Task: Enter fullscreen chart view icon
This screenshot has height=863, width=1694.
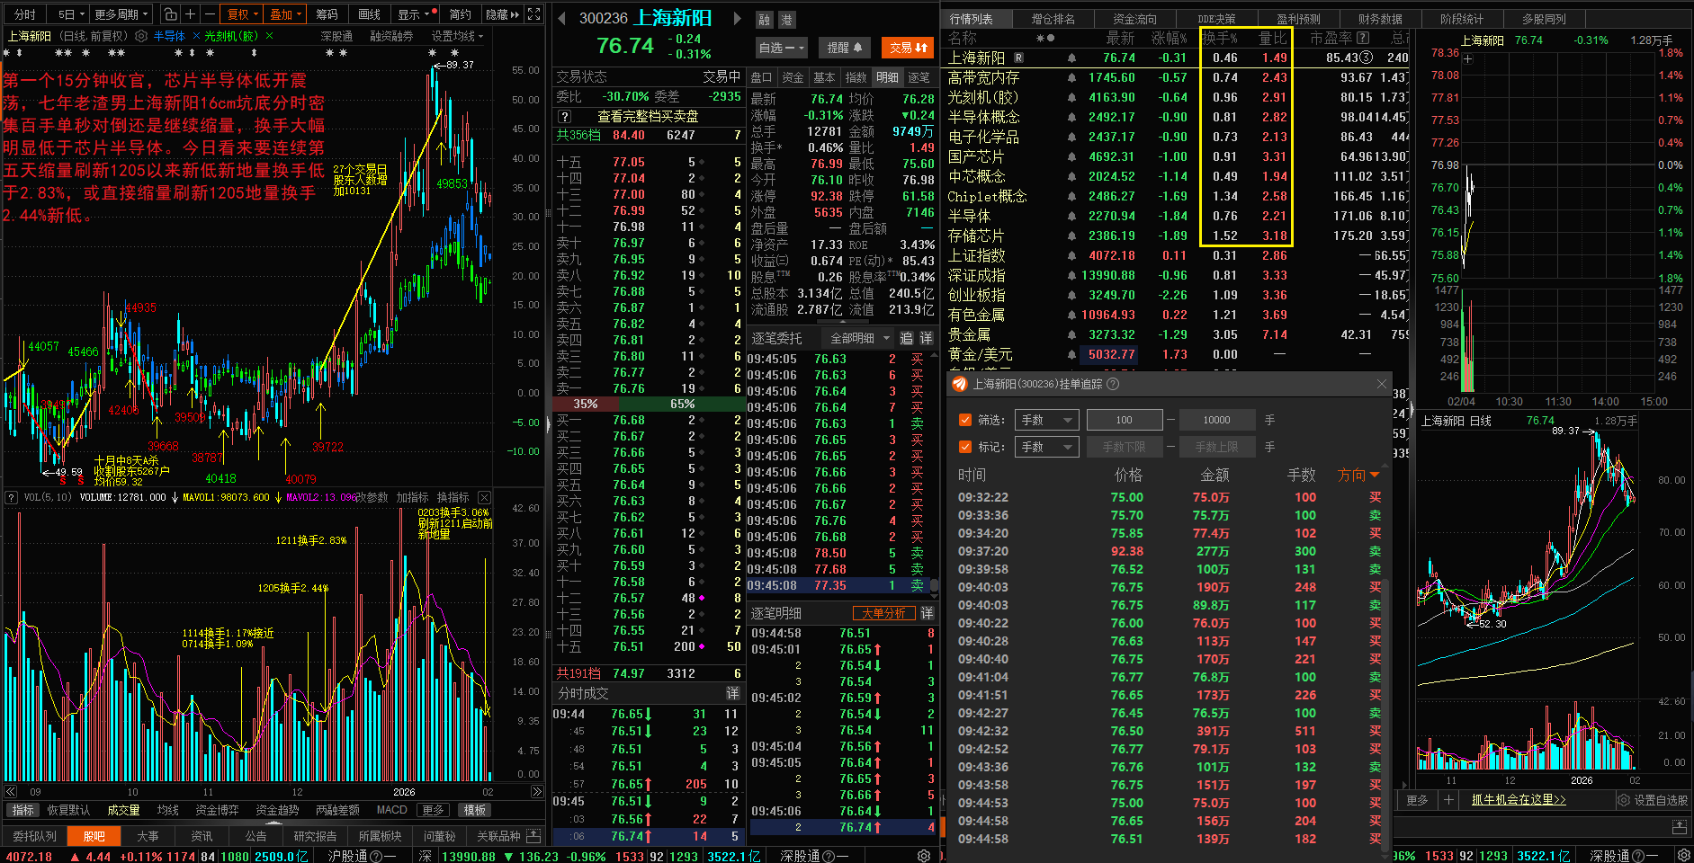Action: click(x=533, y=14)
